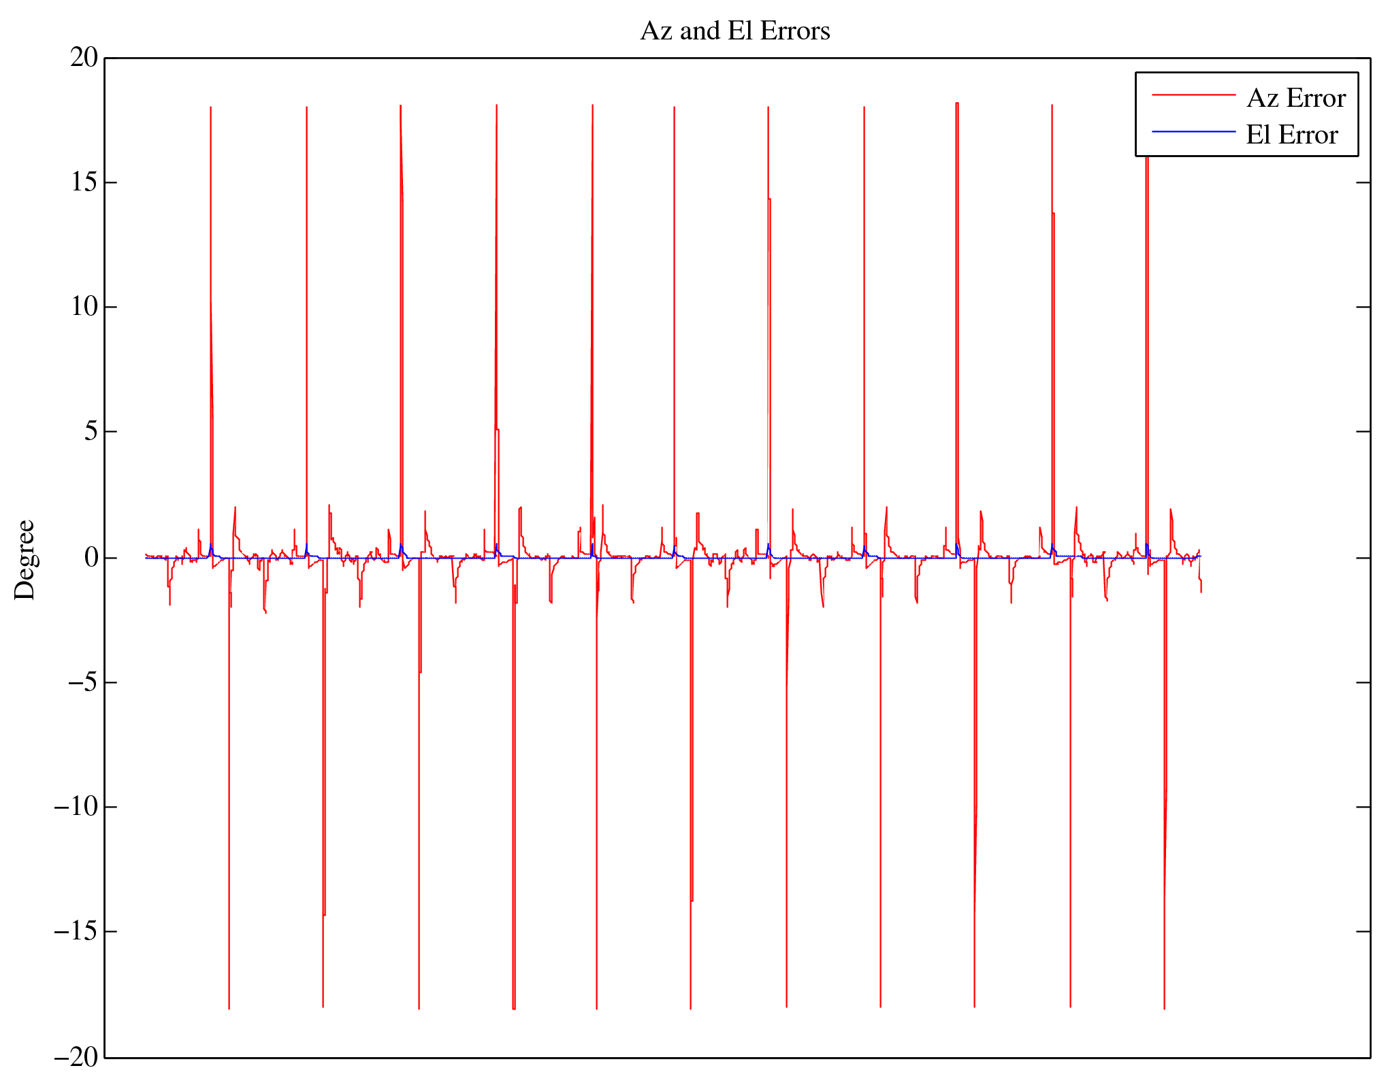Click the bottom of the rightmost negative red spike
This screenshot has height=1083, width=1390.
1164,1008
